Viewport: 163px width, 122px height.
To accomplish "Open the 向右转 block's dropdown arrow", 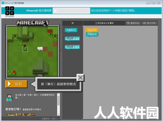I will coord(77,47).
